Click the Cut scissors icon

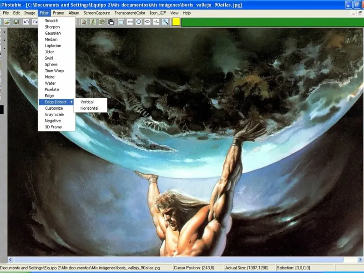[x=93, y=22]
